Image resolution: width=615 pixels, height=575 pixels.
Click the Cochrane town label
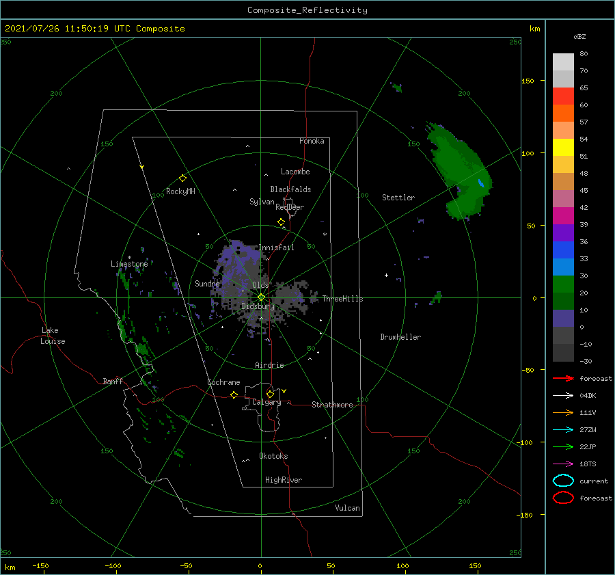pos(223,382)
